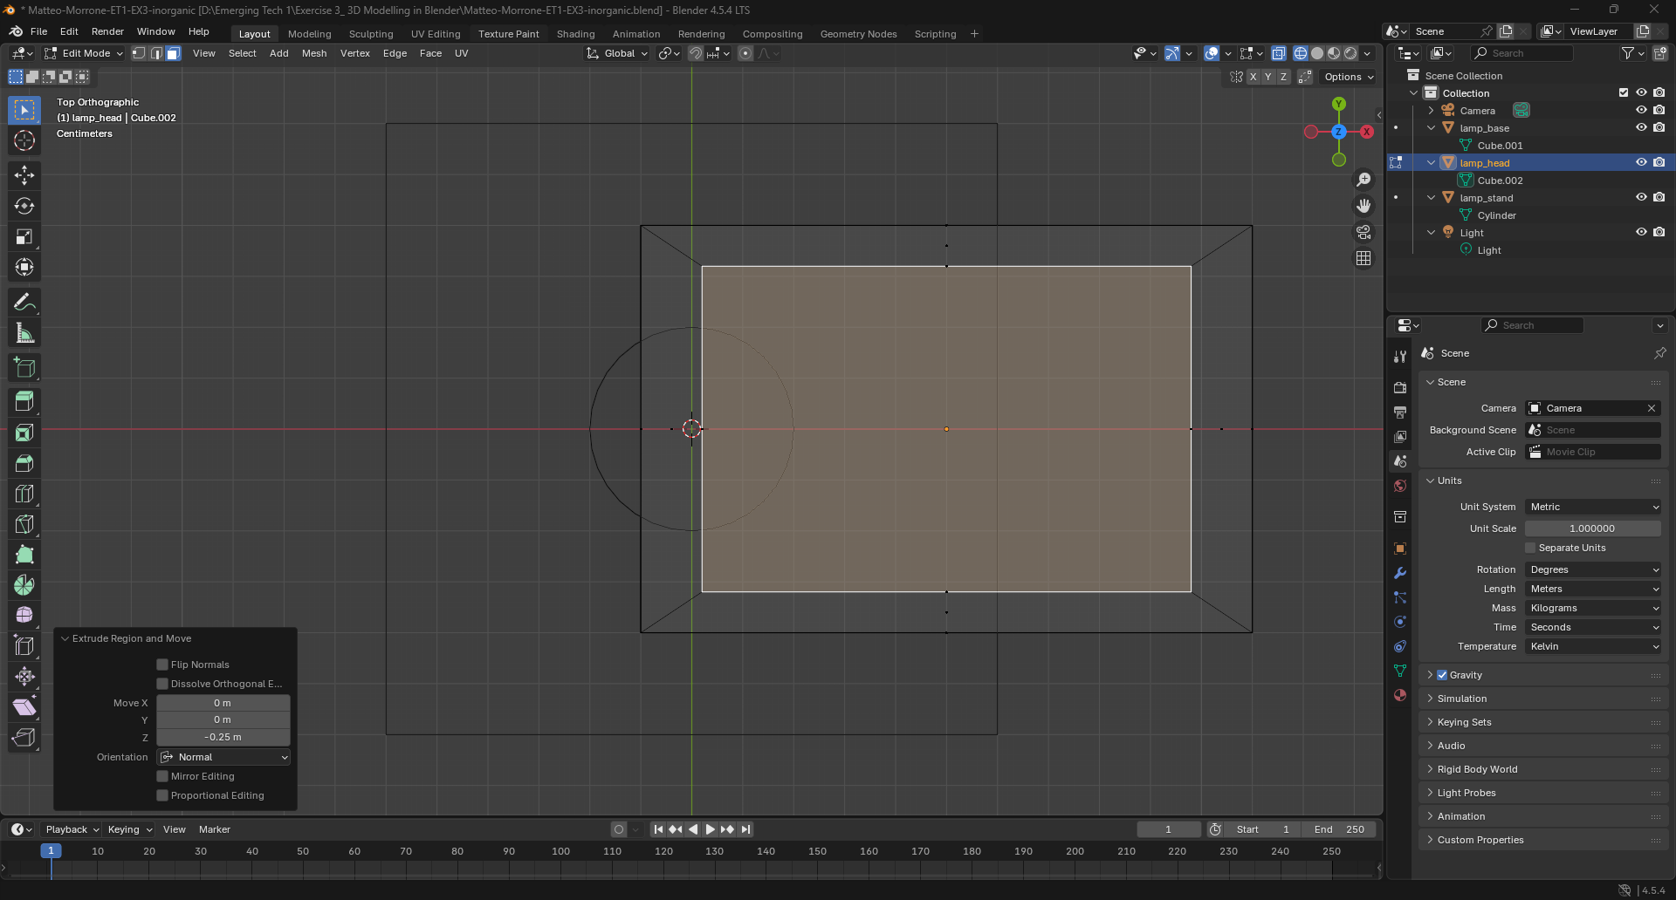The image size is (1676, 900).
Task: Enable the Flip Normals checkbox
Action: point(162,665)
